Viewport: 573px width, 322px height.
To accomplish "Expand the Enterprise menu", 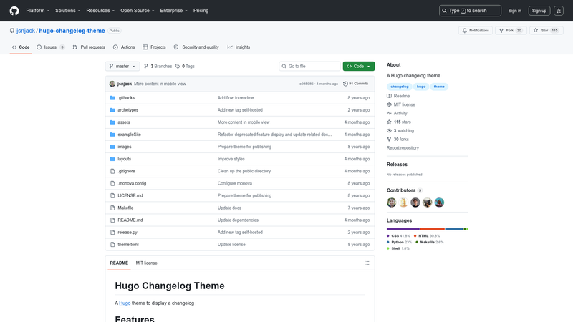I will coord(173,11).
